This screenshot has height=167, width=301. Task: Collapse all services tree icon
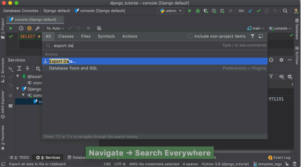tap(28, 68)
